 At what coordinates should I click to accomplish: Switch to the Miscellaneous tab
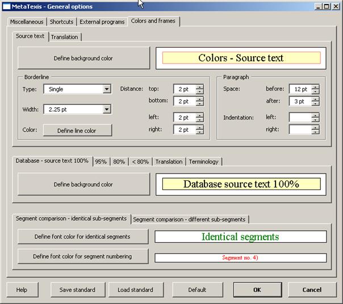[27, 22]
